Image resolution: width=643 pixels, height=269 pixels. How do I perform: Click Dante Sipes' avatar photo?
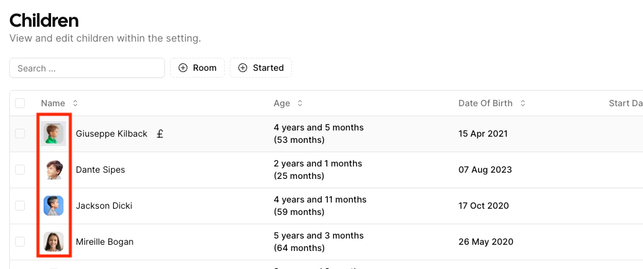(54, 170)
